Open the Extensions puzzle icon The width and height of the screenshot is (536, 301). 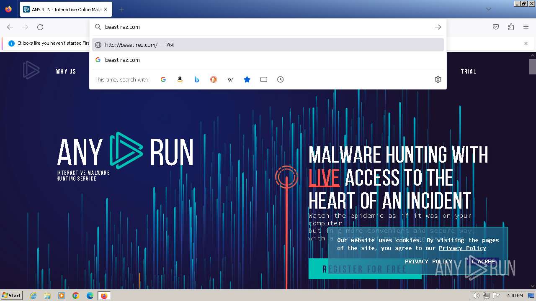tap(511, 27)
